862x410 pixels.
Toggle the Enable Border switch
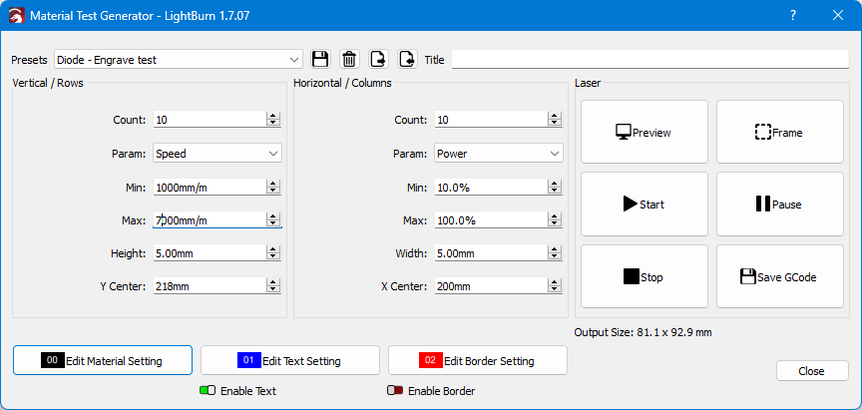tap(395, 391)
